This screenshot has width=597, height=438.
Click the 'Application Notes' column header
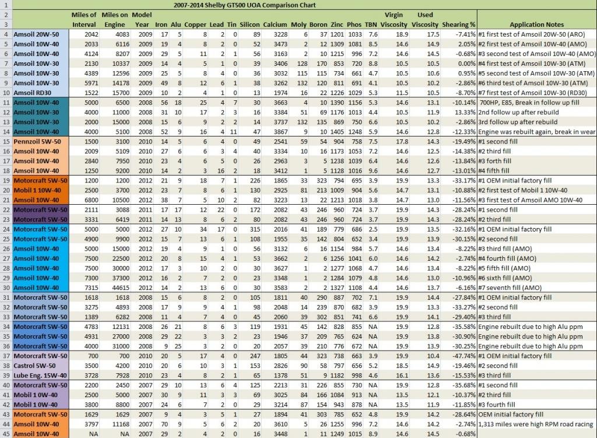tap(536, 24)
